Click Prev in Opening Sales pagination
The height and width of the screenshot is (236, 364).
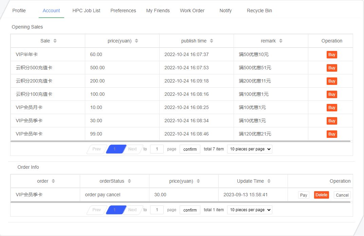tap(96, 149)
